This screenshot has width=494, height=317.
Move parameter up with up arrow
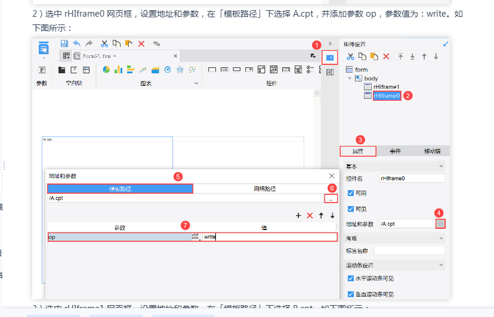click(321, 216)
